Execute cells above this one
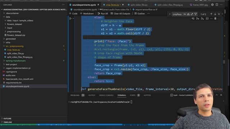 click(198, 19)
